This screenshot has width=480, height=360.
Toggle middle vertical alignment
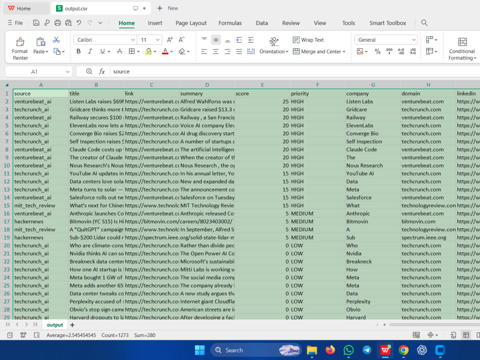click(x=216, y=40)
